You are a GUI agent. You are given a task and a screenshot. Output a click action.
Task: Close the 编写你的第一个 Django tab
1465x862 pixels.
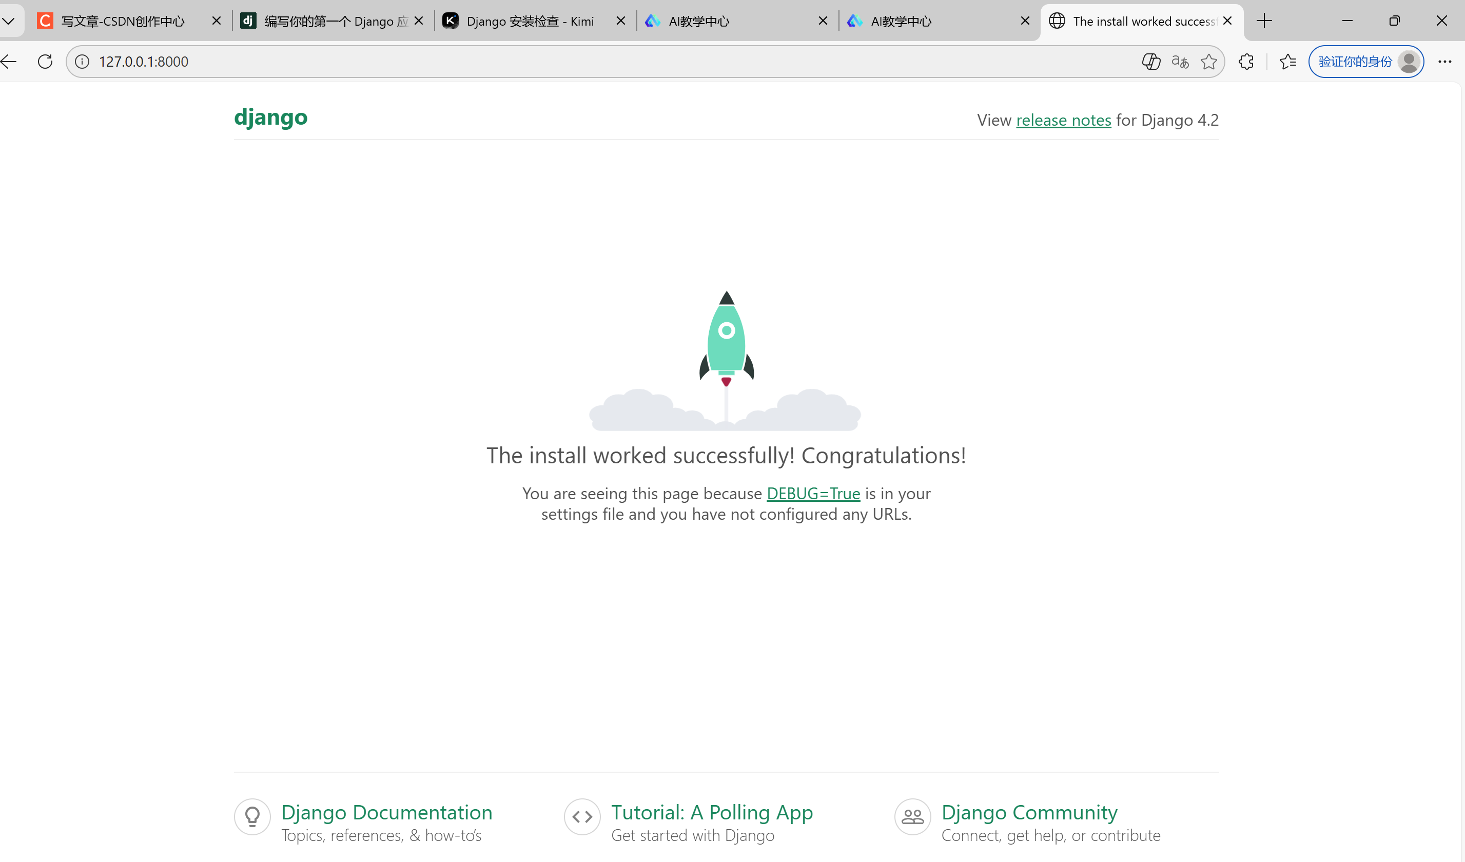(x=419, y=22)
